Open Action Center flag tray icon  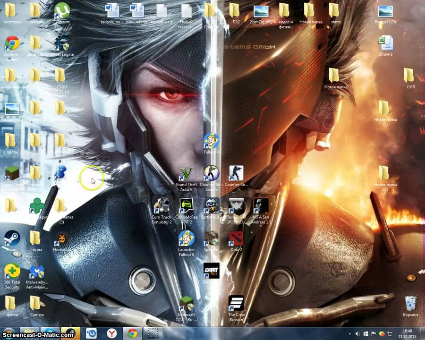[374, 334]
